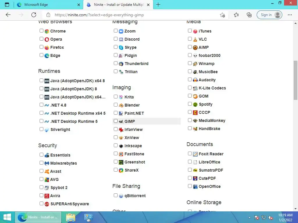Click the Java (AdoptOpenJDK) x64 8 label
This screenshot has width=298, height=223.
pos(77,81)
